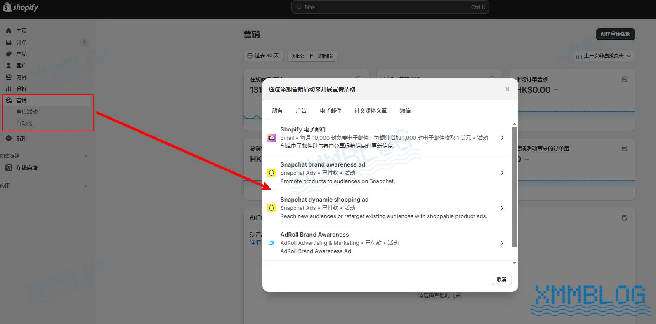
Task: Click Snapchat brand awareness ad icon
Action: pos(271,173)
